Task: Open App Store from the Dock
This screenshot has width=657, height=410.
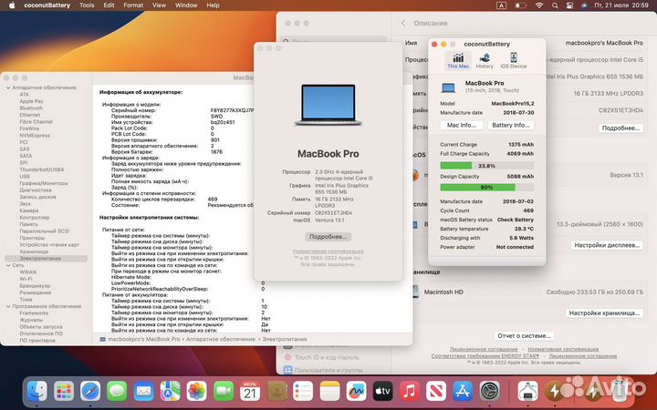Action: tap(463, 392)
